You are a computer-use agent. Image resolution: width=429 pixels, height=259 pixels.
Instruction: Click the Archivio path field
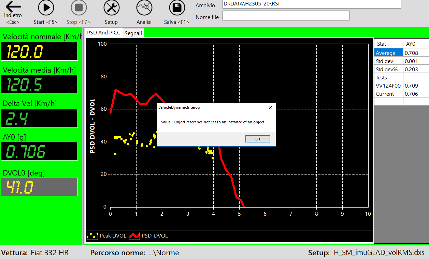311,4
